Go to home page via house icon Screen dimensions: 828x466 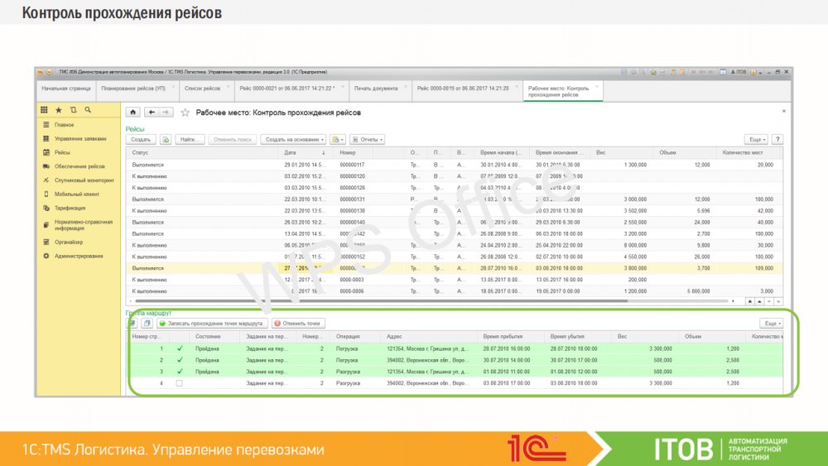coord(133,112)
